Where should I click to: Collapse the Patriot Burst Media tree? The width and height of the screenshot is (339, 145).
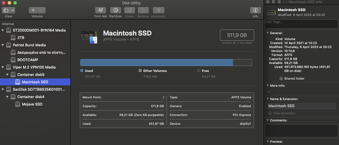tap(3, 45)
